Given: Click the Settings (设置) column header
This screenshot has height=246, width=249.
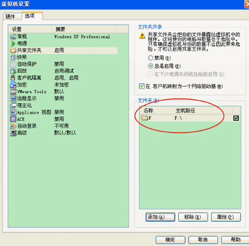Looking at the screenshot, I should [30, 29].
